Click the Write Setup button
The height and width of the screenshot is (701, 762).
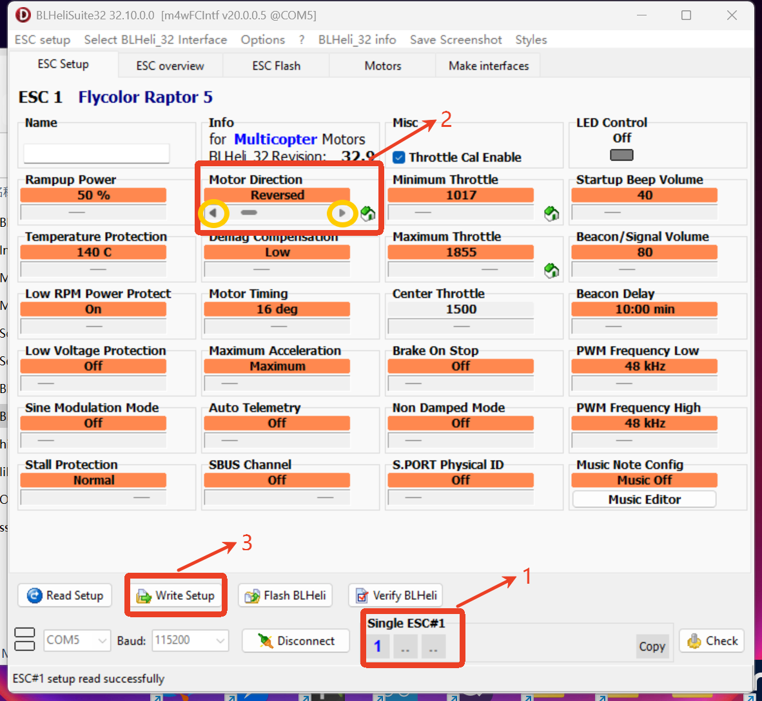pyautogui.click(x=175, y=595)
